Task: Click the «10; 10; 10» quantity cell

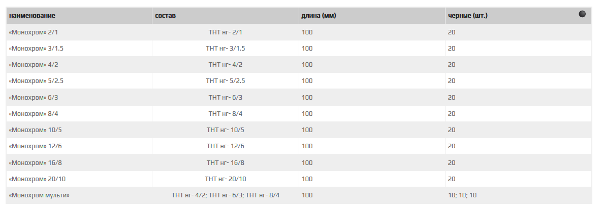Action: click(462, 195)
